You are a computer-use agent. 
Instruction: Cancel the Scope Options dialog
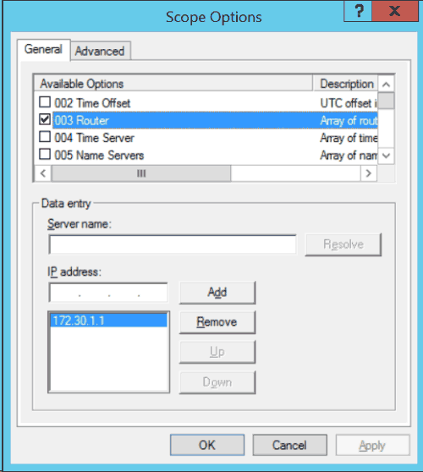point(289,445)
